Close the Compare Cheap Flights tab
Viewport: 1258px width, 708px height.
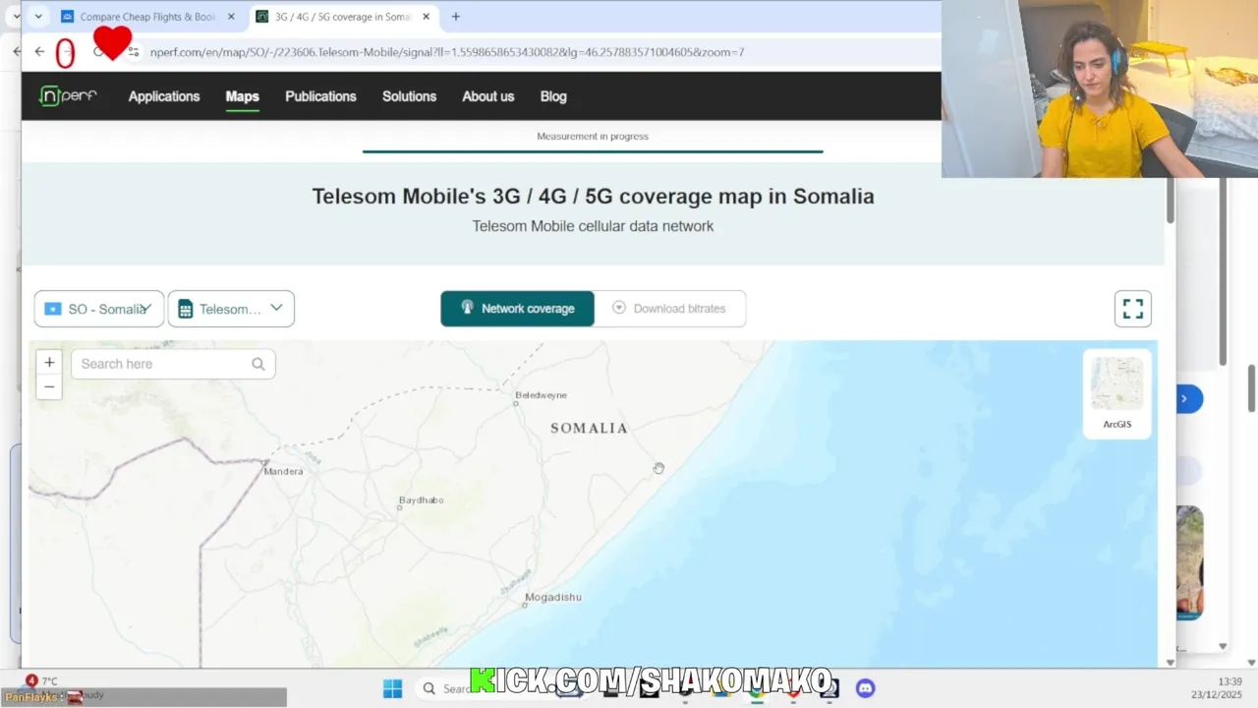(231, 17)
